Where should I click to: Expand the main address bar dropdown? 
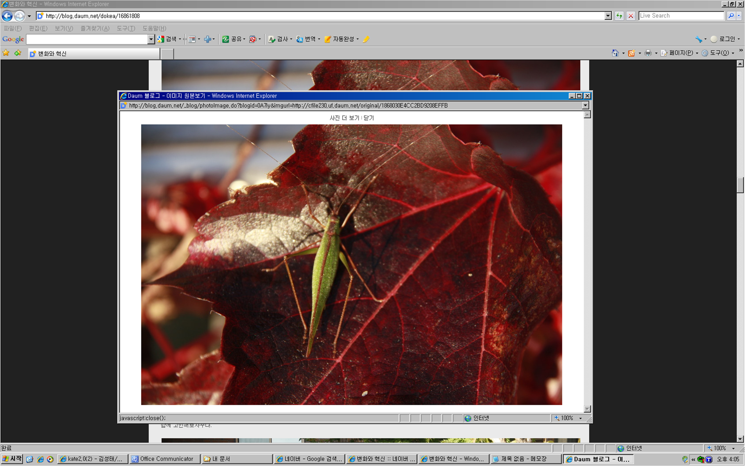click(x=608, y=16)
